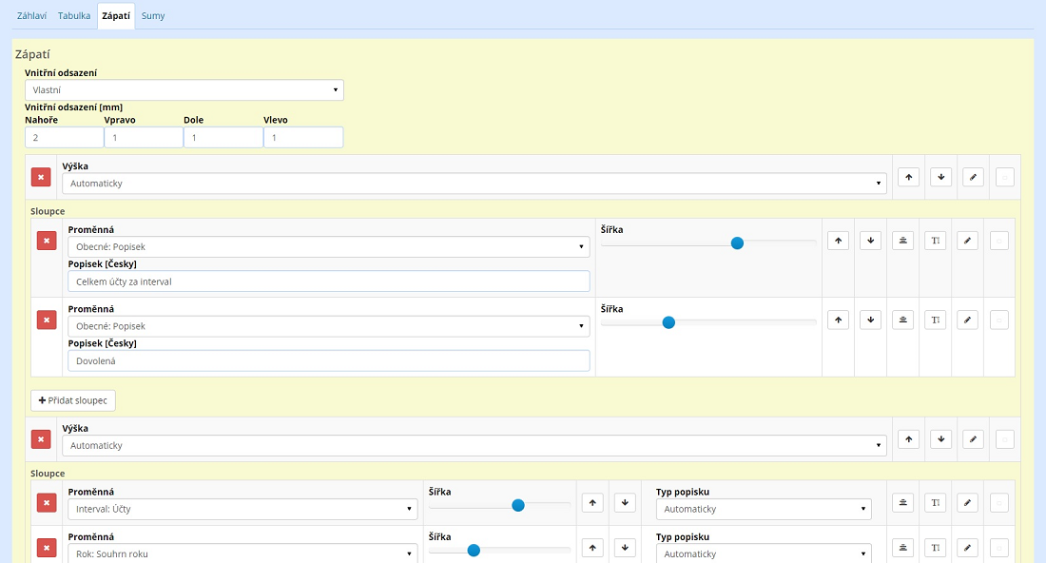Open 'Typ popisku' dropdown for 'Interval: Účty'
This screenshot has width=1046, height=563.
[764, 509]
